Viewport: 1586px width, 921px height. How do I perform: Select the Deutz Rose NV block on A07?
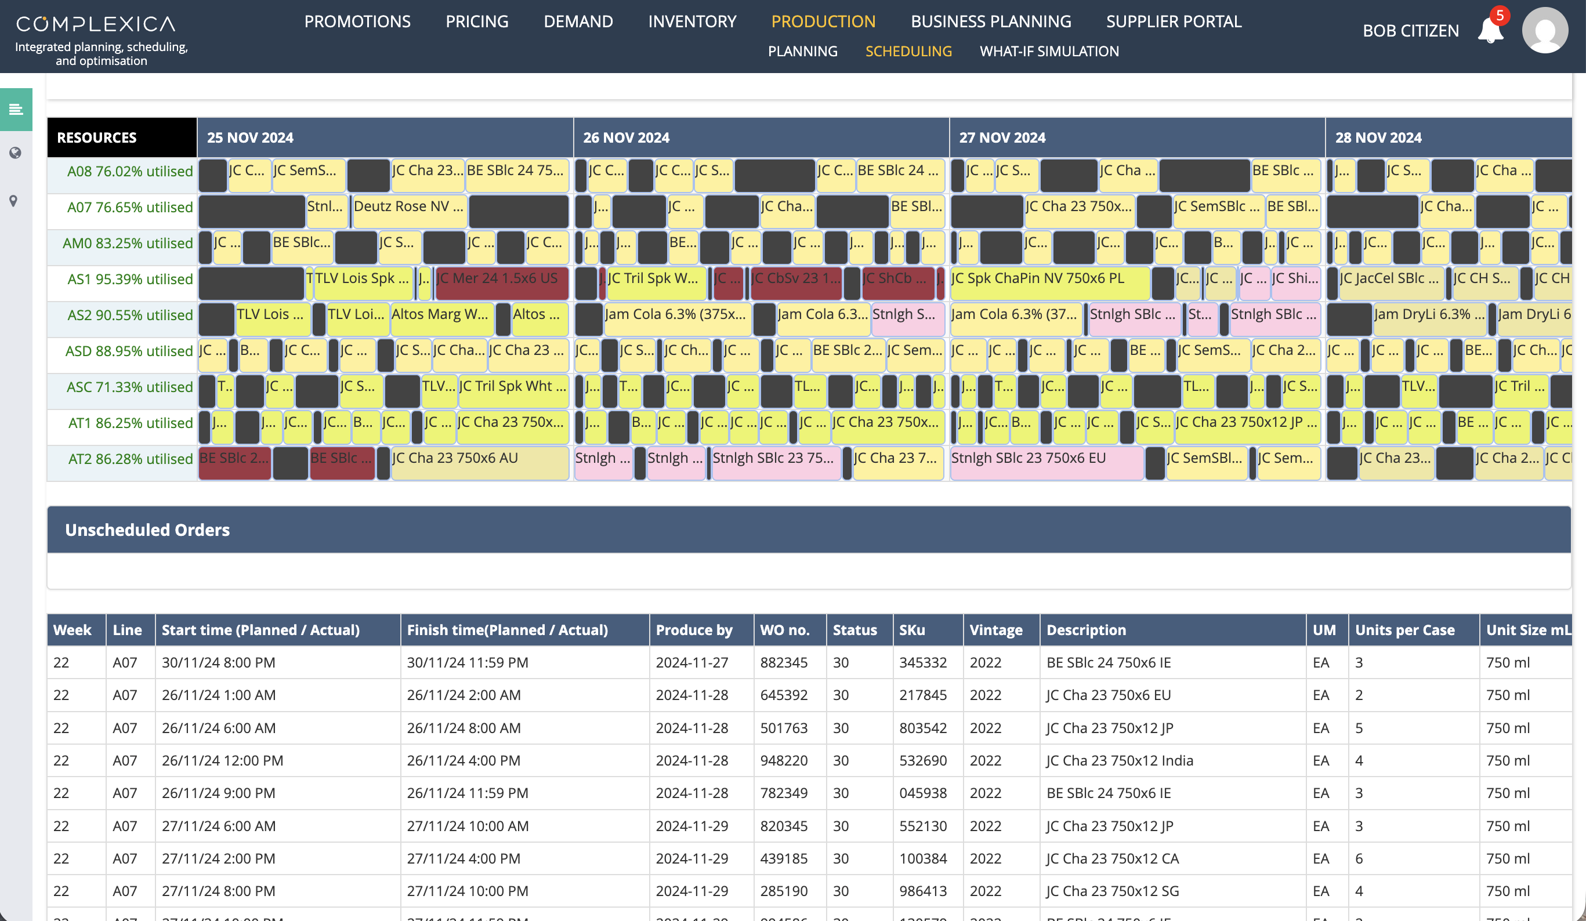(410, 211)
